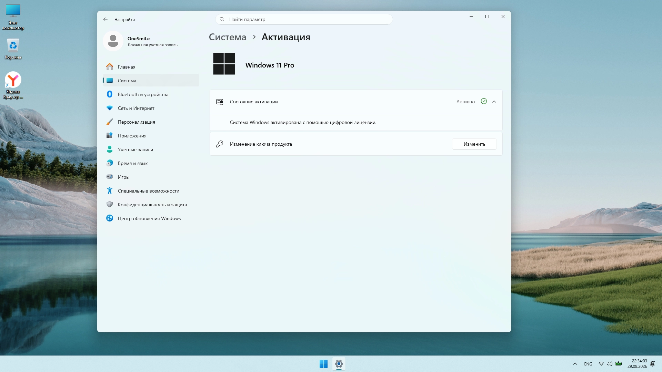This screenshot has height=372, width=662.
Task: Click the Активация page heading
Action: click(286, 37)
